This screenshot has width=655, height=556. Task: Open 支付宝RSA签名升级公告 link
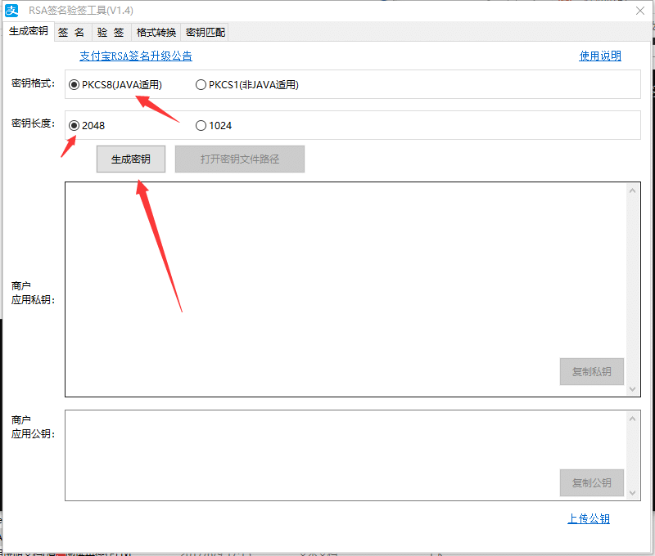(x=136, y=56)
